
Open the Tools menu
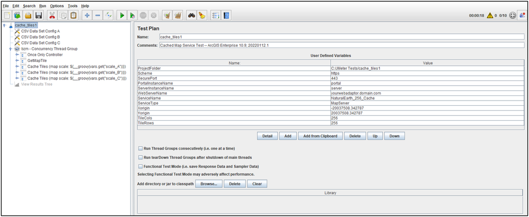coord(72,6)
